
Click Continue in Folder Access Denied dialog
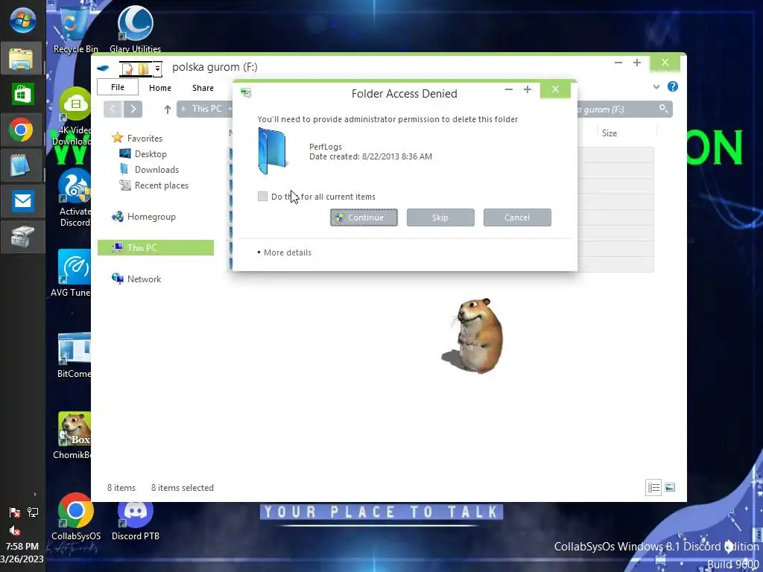pos(364,217)
